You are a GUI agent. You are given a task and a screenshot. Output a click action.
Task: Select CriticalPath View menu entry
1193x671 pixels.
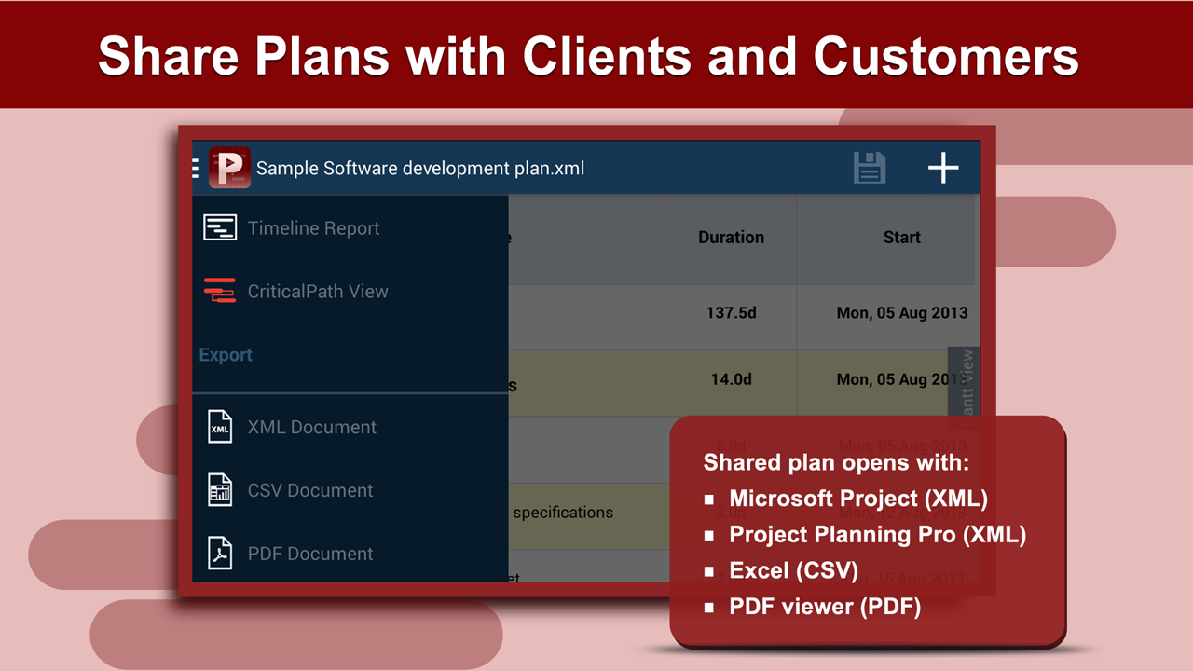click(x=318, y=291)
